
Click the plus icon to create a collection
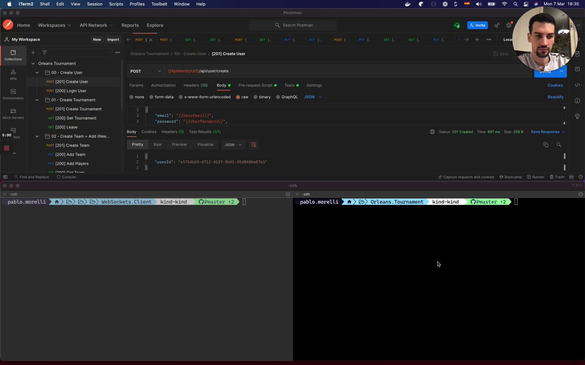(x=33, y=53)
